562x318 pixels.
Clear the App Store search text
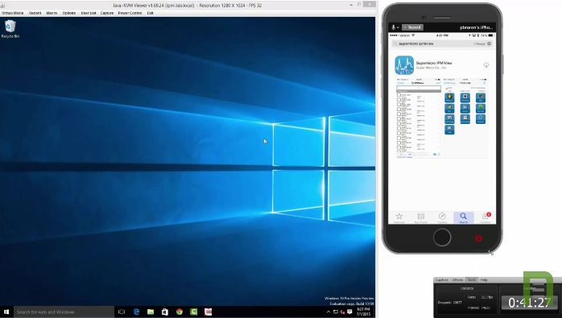click(x=489, y=43)
